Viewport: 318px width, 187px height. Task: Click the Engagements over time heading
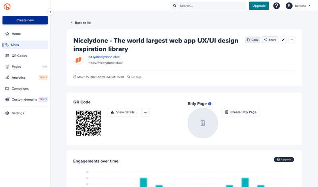tap(96, 161)
